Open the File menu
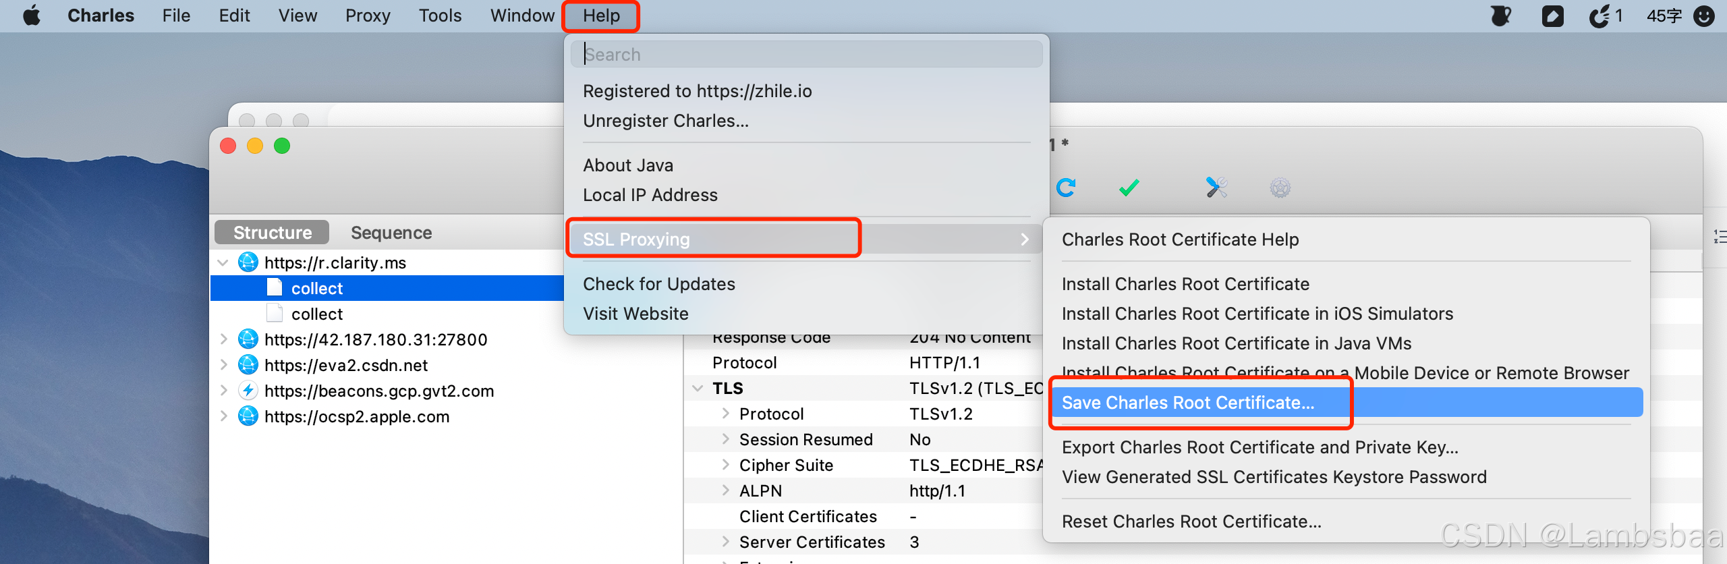1727x564 pixels. point(176,16)
